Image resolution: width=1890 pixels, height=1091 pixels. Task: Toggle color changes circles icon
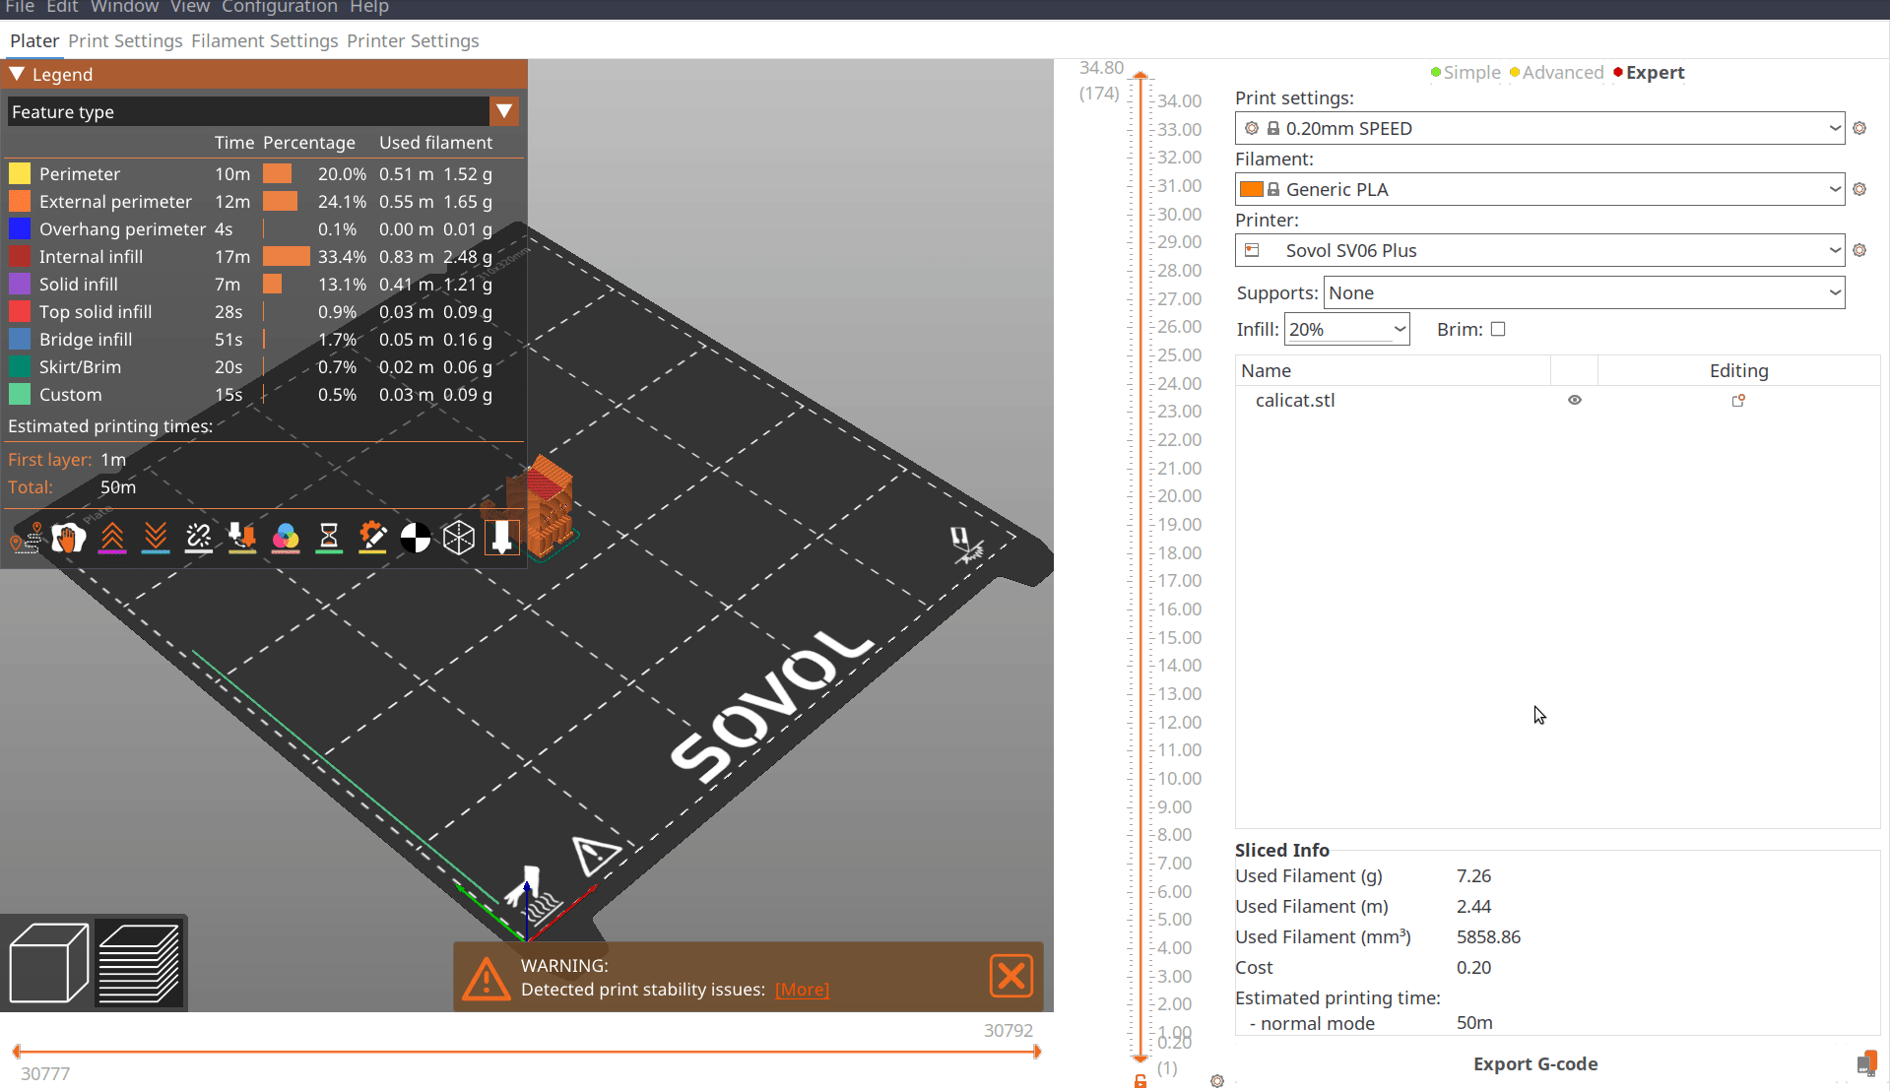click(286, 538)
